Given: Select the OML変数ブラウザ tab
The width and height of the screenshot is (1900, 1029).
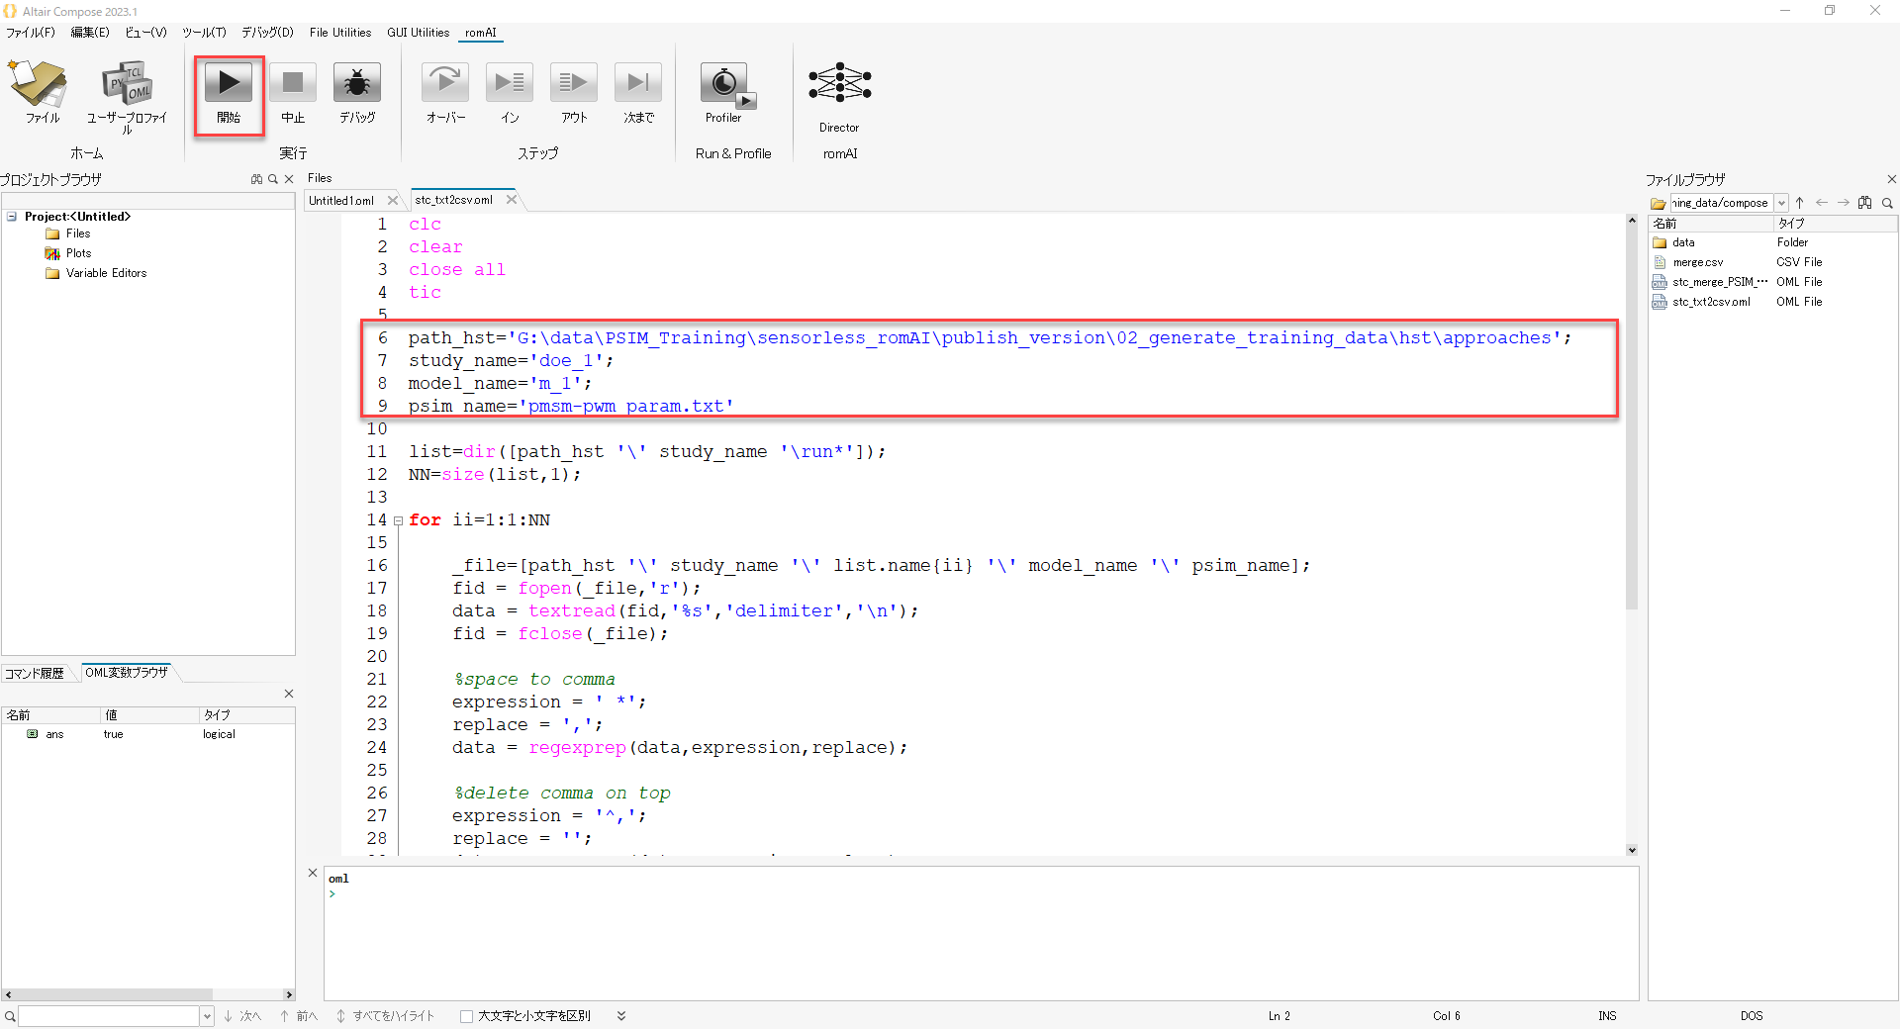Looking at the screenshot, I should pos(127,672).
